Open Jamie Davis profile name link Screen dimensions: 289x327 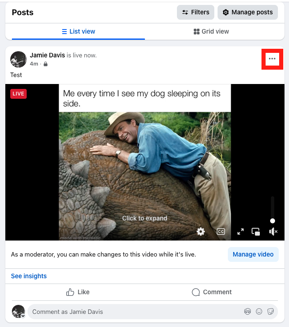[48, 55]
